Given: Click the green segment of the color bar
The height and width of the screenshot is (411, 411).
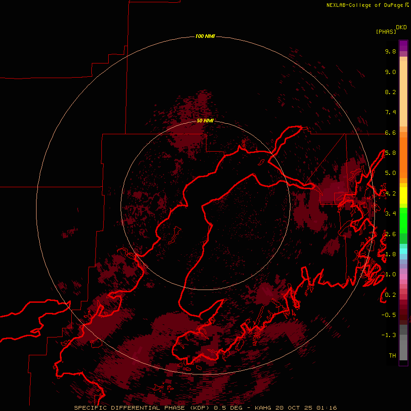Looking at the screenshot, I should pyautogui.click(x=403, y=221).
